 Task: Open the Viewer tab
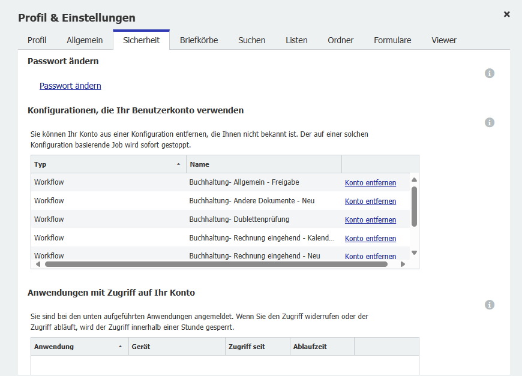pyautogui.click(x=444, y=40)
